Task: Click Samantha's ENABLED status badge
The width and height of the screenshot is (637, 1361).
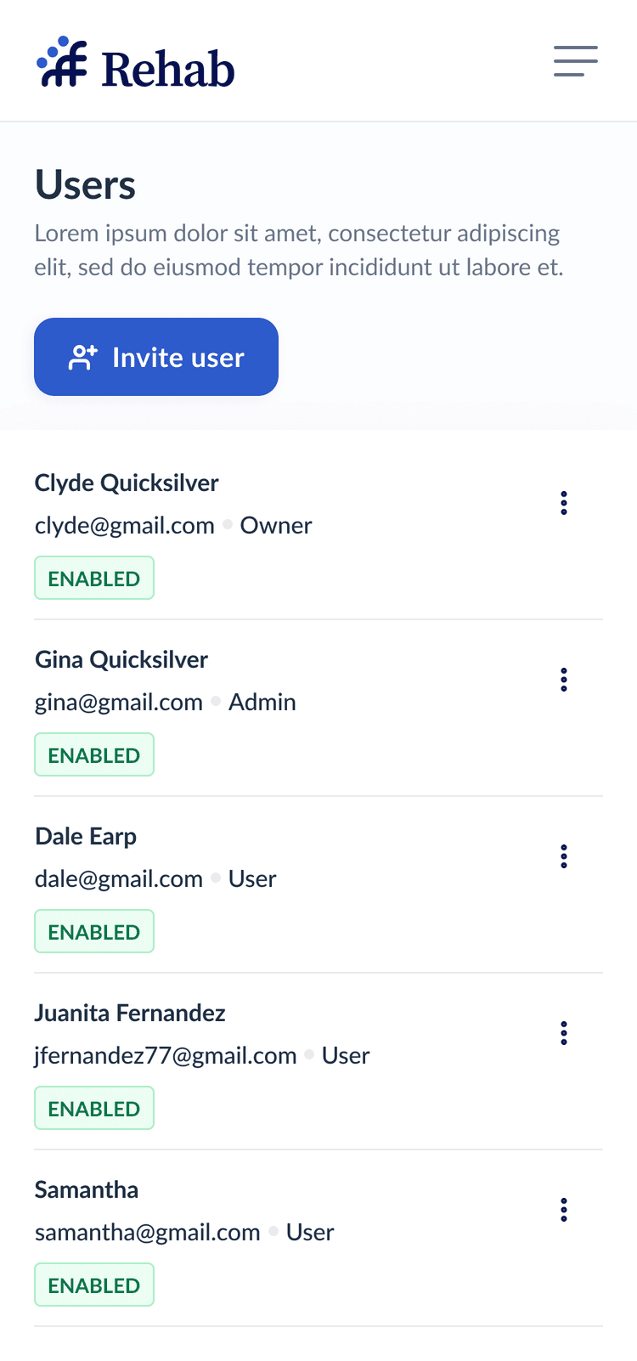Action: coord(94,1285)
